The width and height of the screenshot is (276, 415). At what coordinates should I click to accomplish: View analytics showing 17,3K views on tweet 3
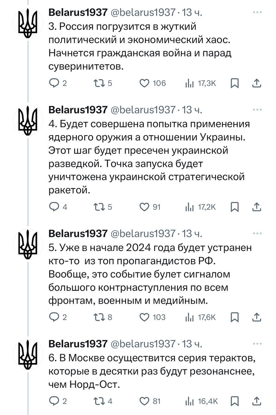tap(194, 83)
